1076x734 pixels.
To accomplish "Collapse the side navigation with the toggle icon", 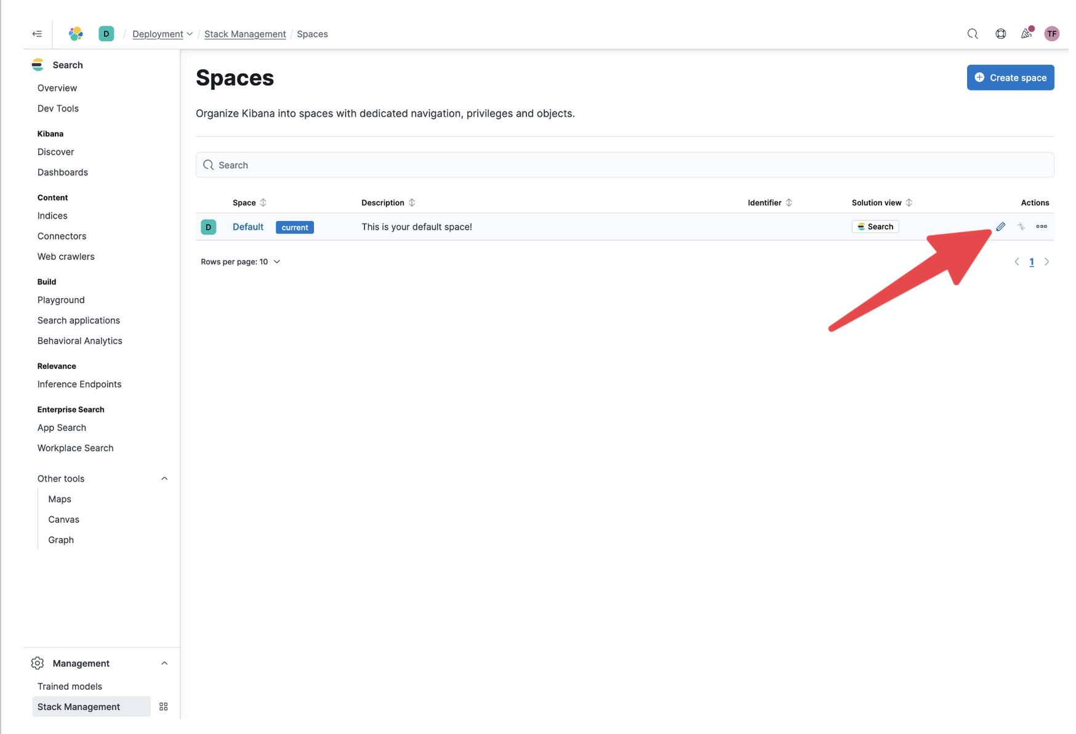I will tap(38, 34).
